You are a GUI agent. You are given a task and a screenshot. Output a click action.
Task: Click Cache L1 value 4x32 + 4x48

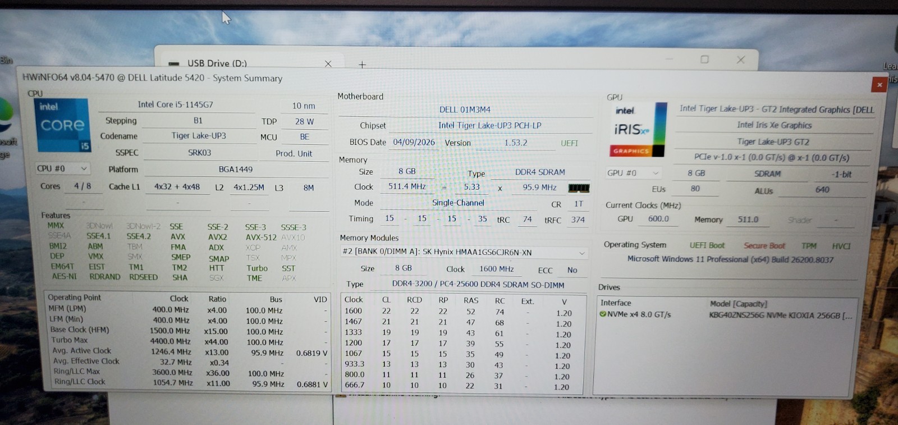tap(177, 187)
